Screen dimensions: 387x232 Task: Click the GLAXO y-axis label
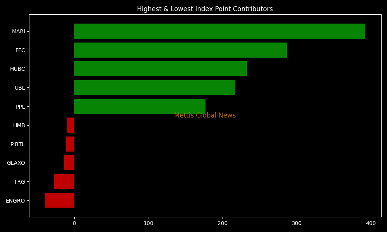tap(16, 163)
